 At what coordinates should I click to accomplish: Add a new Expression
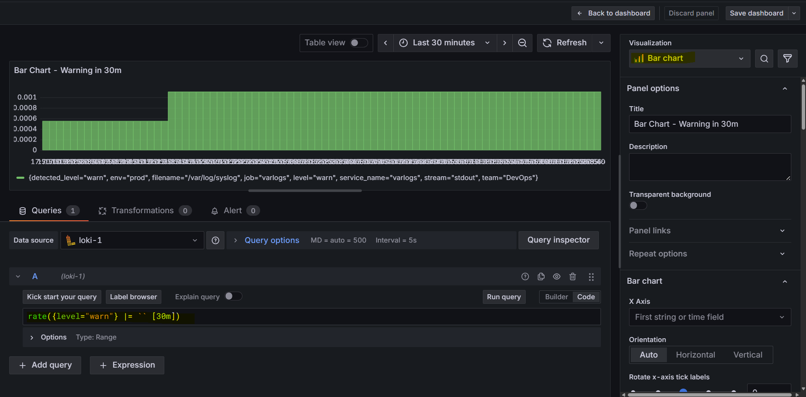(127, 366)
